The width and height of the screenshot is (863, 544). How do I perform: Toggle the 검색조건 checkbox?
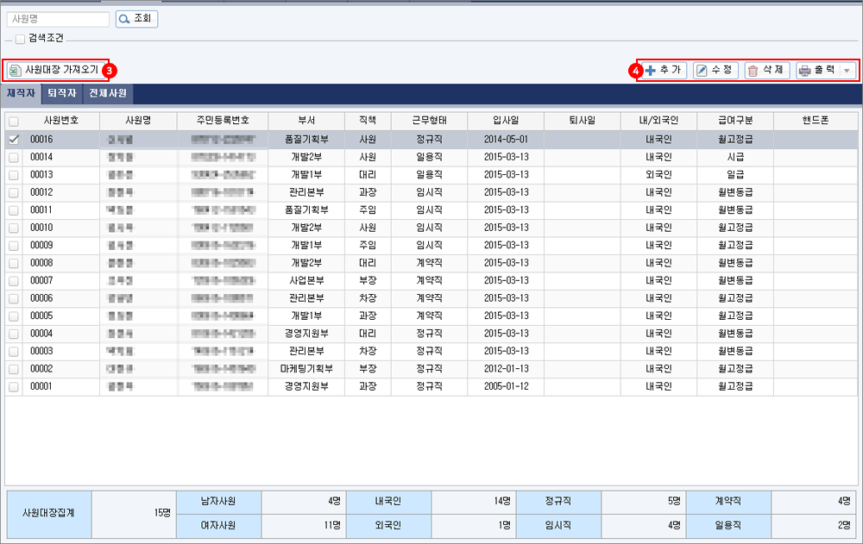click(21, 39)
